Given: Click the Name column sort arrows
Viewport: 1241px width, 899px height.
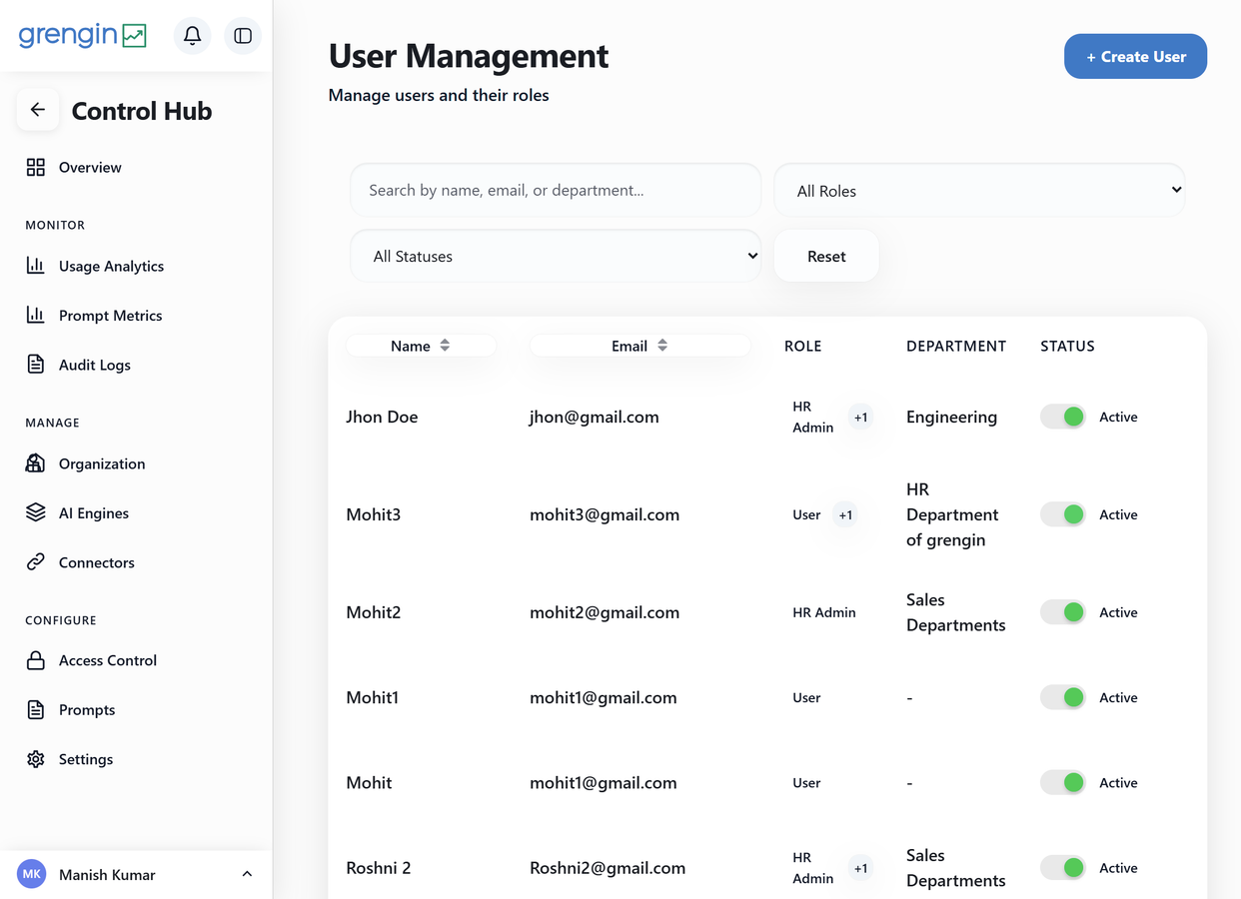Looking at the screenshot, I should 445,346.
